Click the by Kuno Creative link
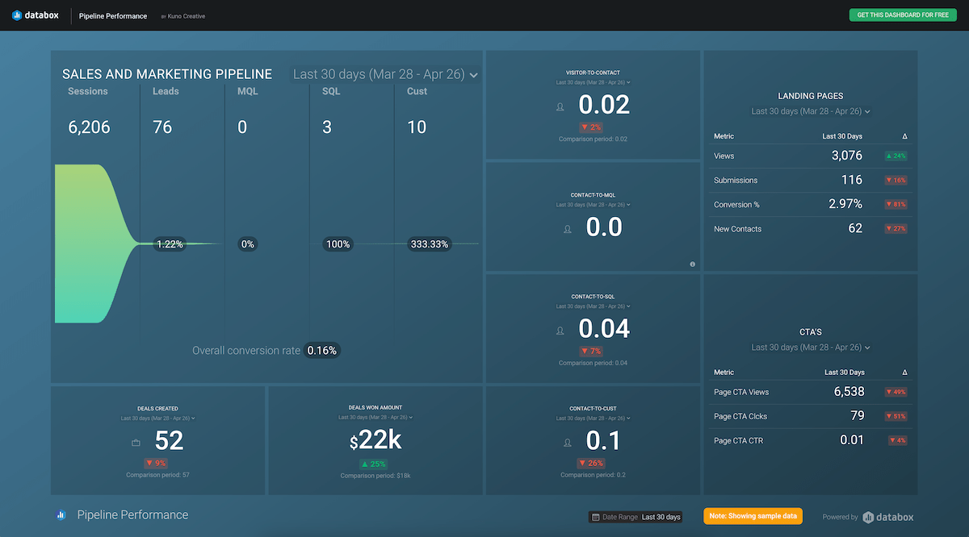Viewport: 969px width, 537px height. 183,16
